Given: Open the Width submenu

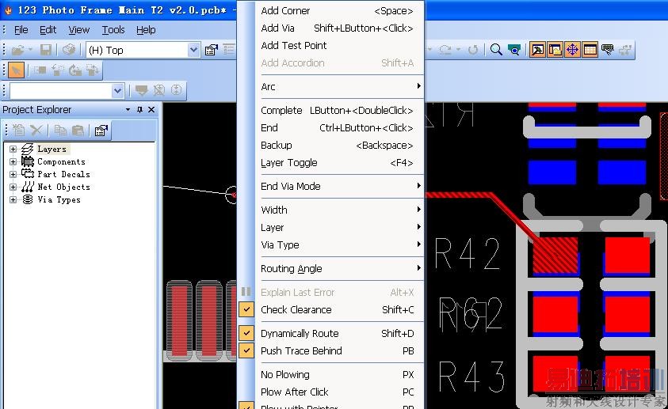Looking at the screenshot, I should [341, 210].
